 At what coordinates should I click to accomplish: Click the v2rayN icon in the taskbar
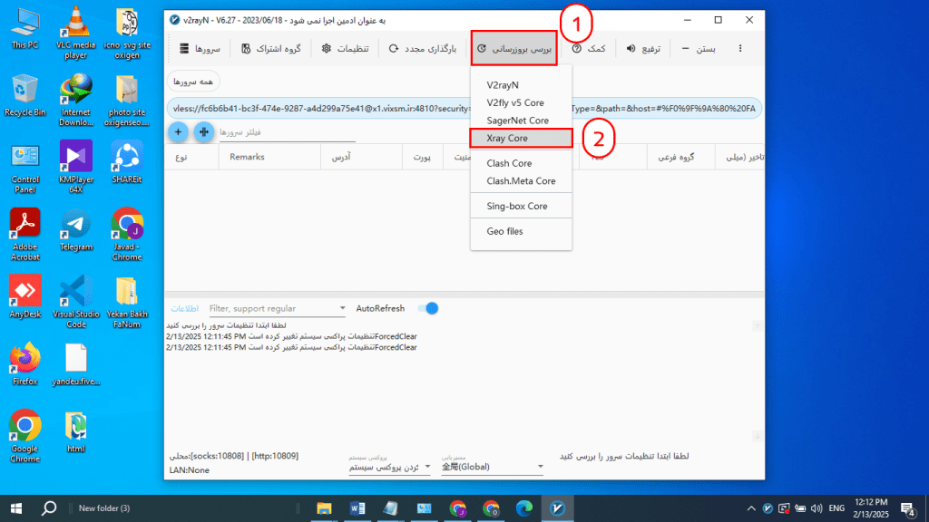tap(558, 508)
